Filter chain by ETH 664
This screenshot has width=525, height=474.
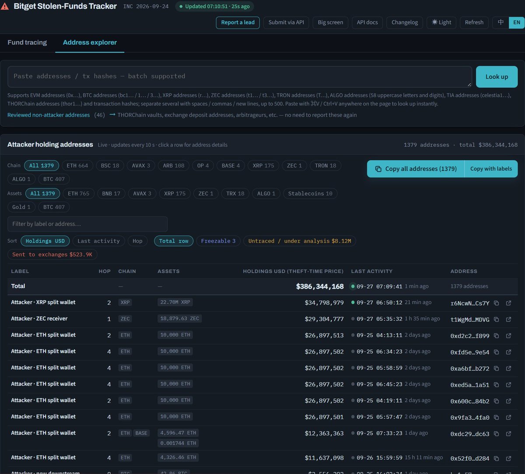tap(77, 165)
